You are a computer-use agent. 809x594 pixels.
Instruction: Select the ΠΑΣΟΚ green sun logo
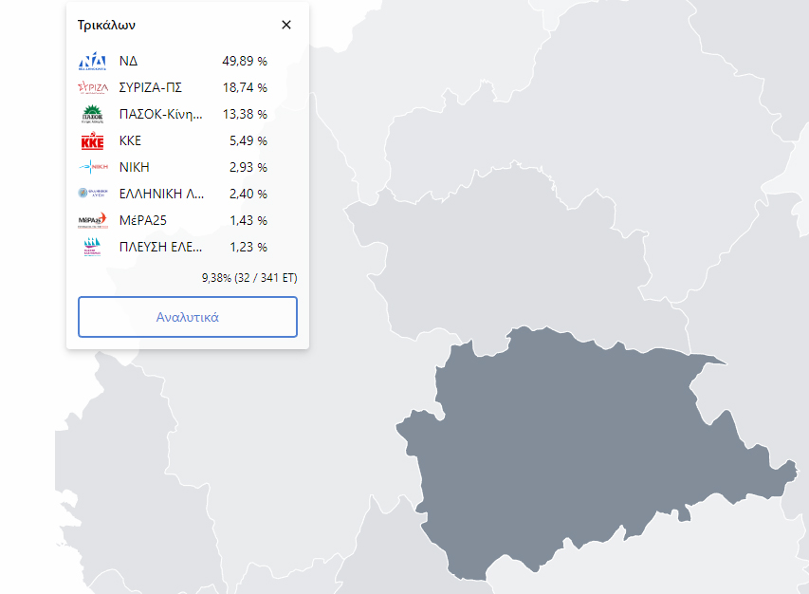pyautogui.click(x=92, y=115)
